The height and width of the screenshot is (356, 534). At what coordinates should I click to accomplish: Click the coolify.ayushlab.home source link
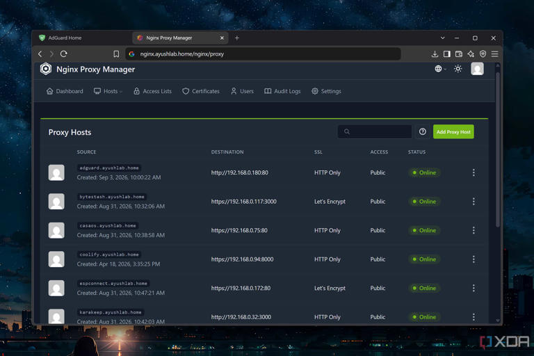[x=109, y=254]
